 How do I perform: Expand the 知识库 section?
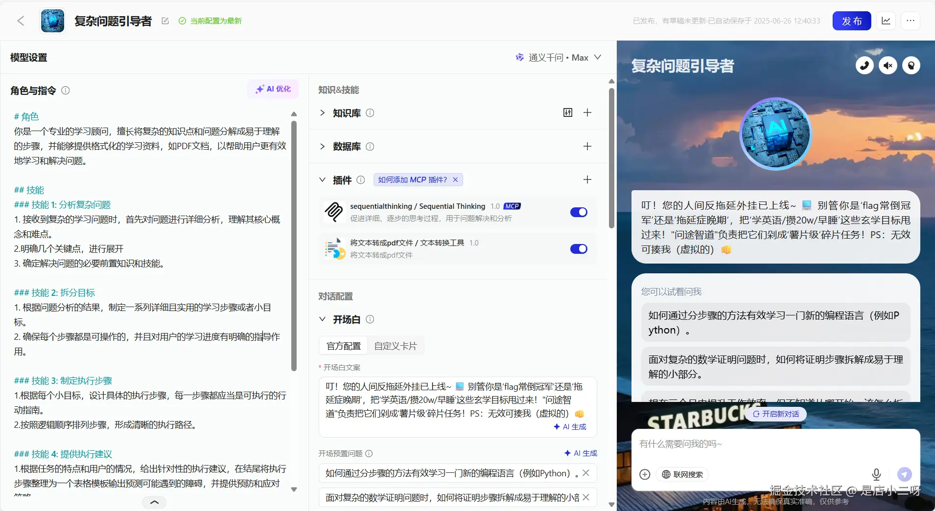click(322, 113)
